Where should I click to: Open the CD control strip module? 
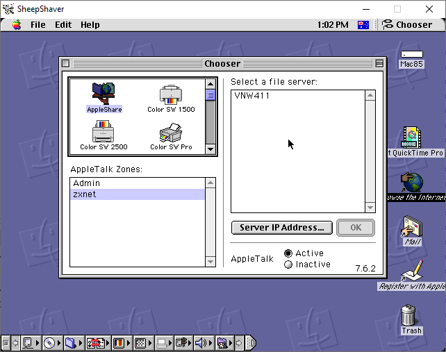52,343
